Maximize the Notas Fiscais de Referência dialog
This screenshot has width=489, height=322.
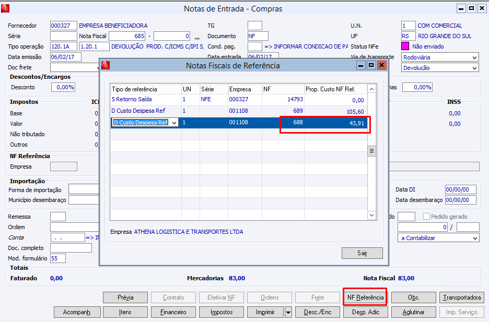click(371, 65)
